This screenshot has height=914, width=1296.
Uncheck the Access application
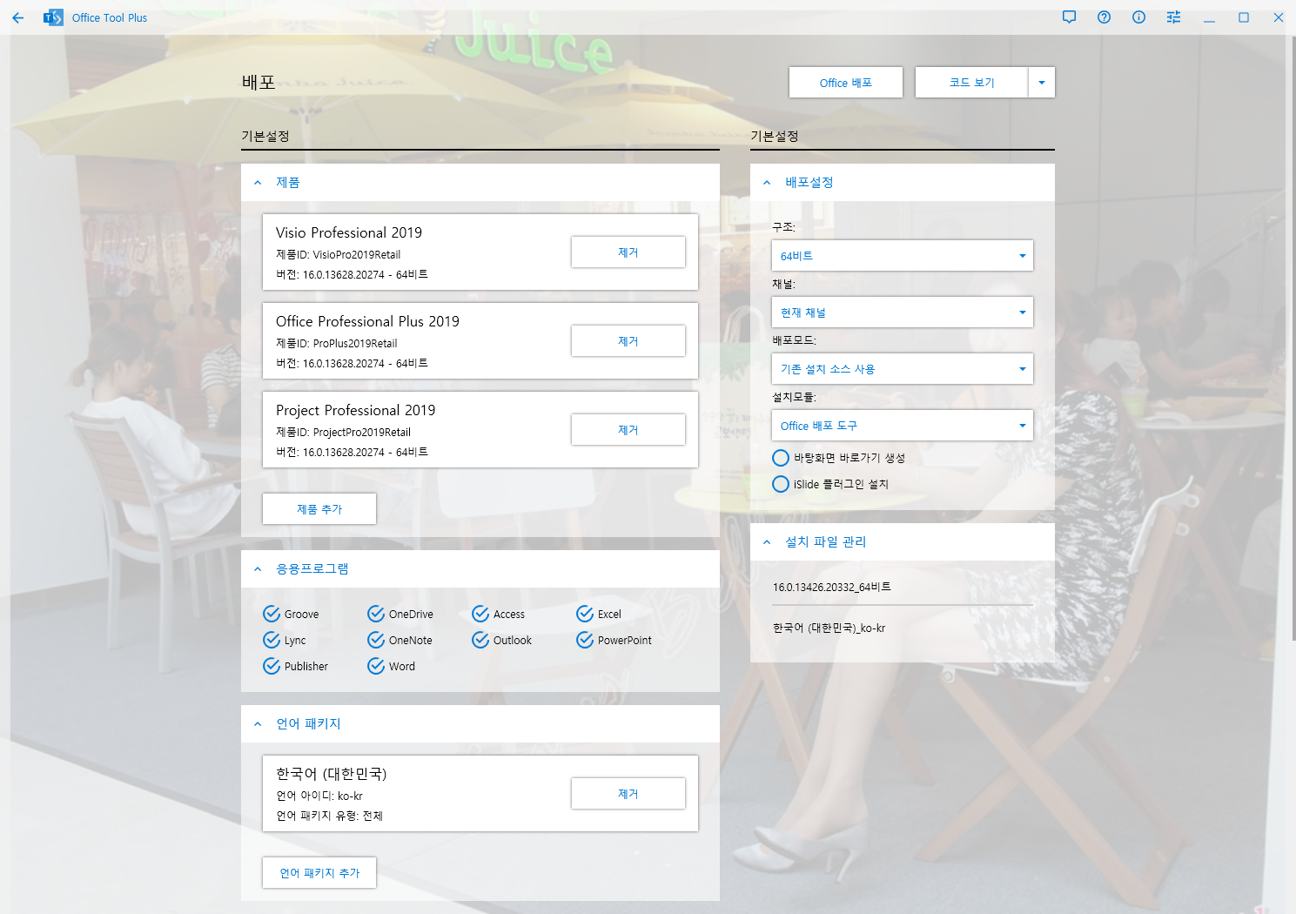pos(480,614)
